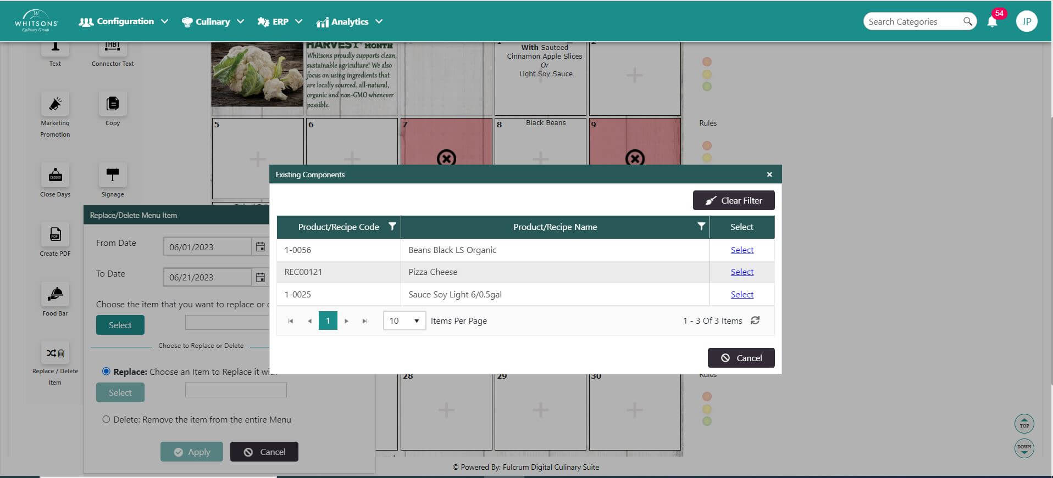Choose the Delete radio option
Viewport: 1053px width, 478px height.
tap(106, 419)
